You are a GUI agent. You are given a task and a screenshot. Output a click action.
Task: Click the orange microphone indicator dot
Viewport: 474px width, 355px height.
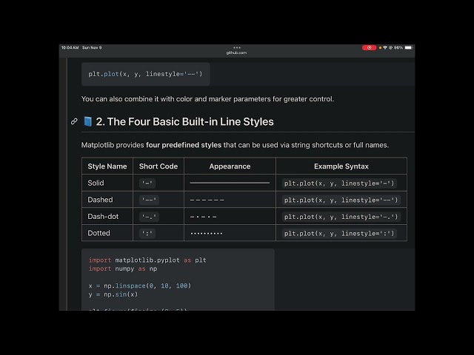pyautogui.click(x=380, y=47)
